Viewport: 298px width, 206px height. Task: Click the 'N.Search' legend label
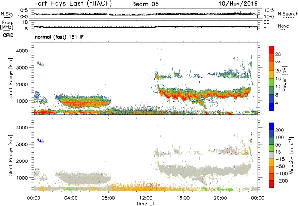(x=288, y=14)
